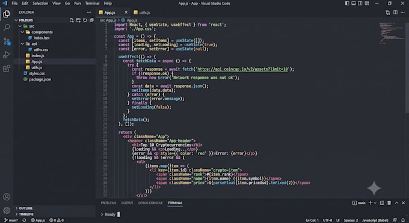Viewport: 409px width, 223px height.
Task: Open the Selection menu
Action: tap(40, 4)
